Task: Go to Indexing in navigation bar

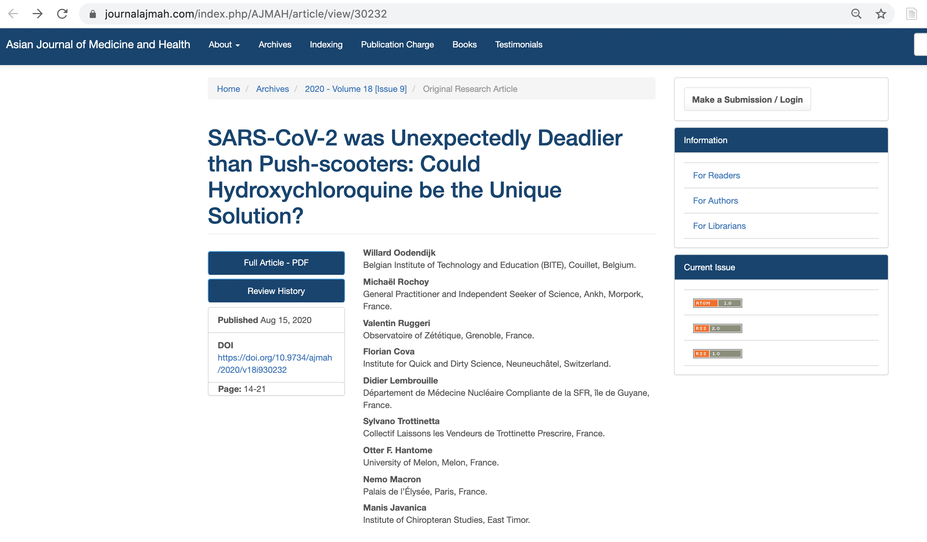Action: pos(326,44)
